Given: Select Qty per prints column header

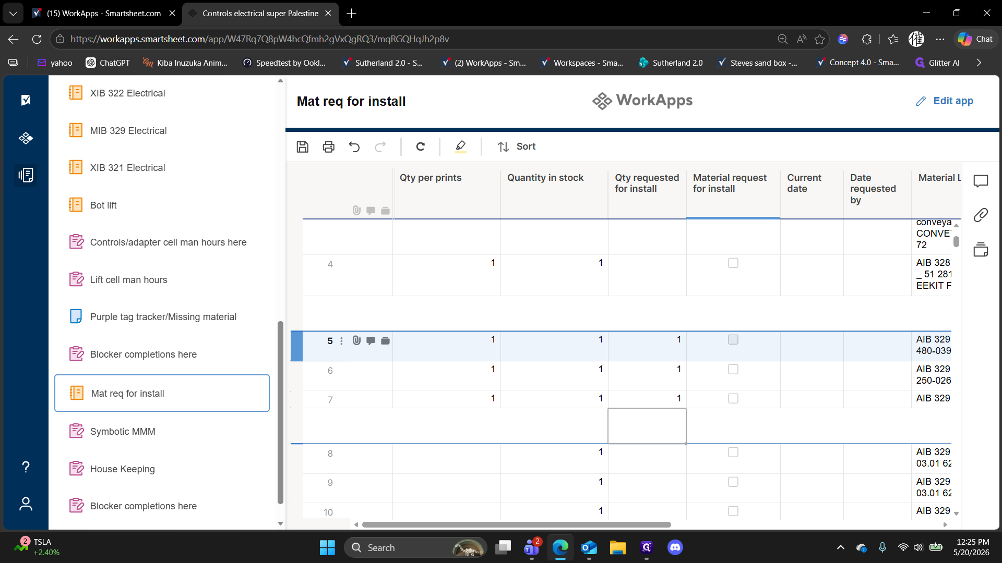Looking at the screenshot, I should coord(447,193).
